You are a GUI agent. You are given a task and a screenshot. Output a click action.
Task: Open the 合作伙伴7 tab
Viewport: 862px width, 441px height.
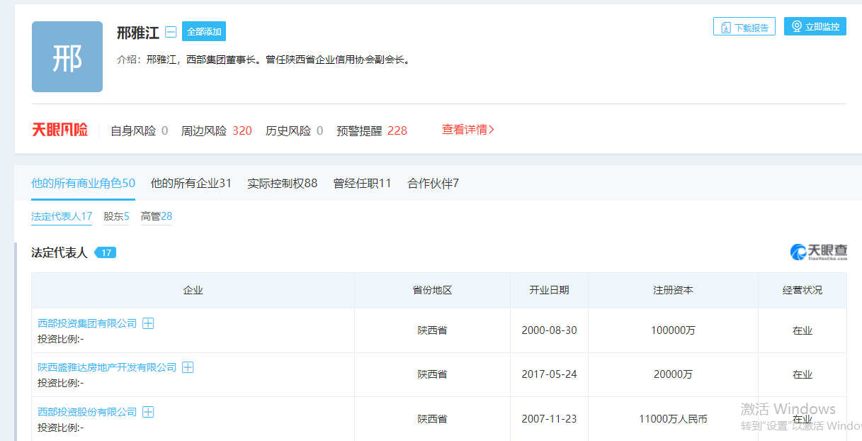433,184
